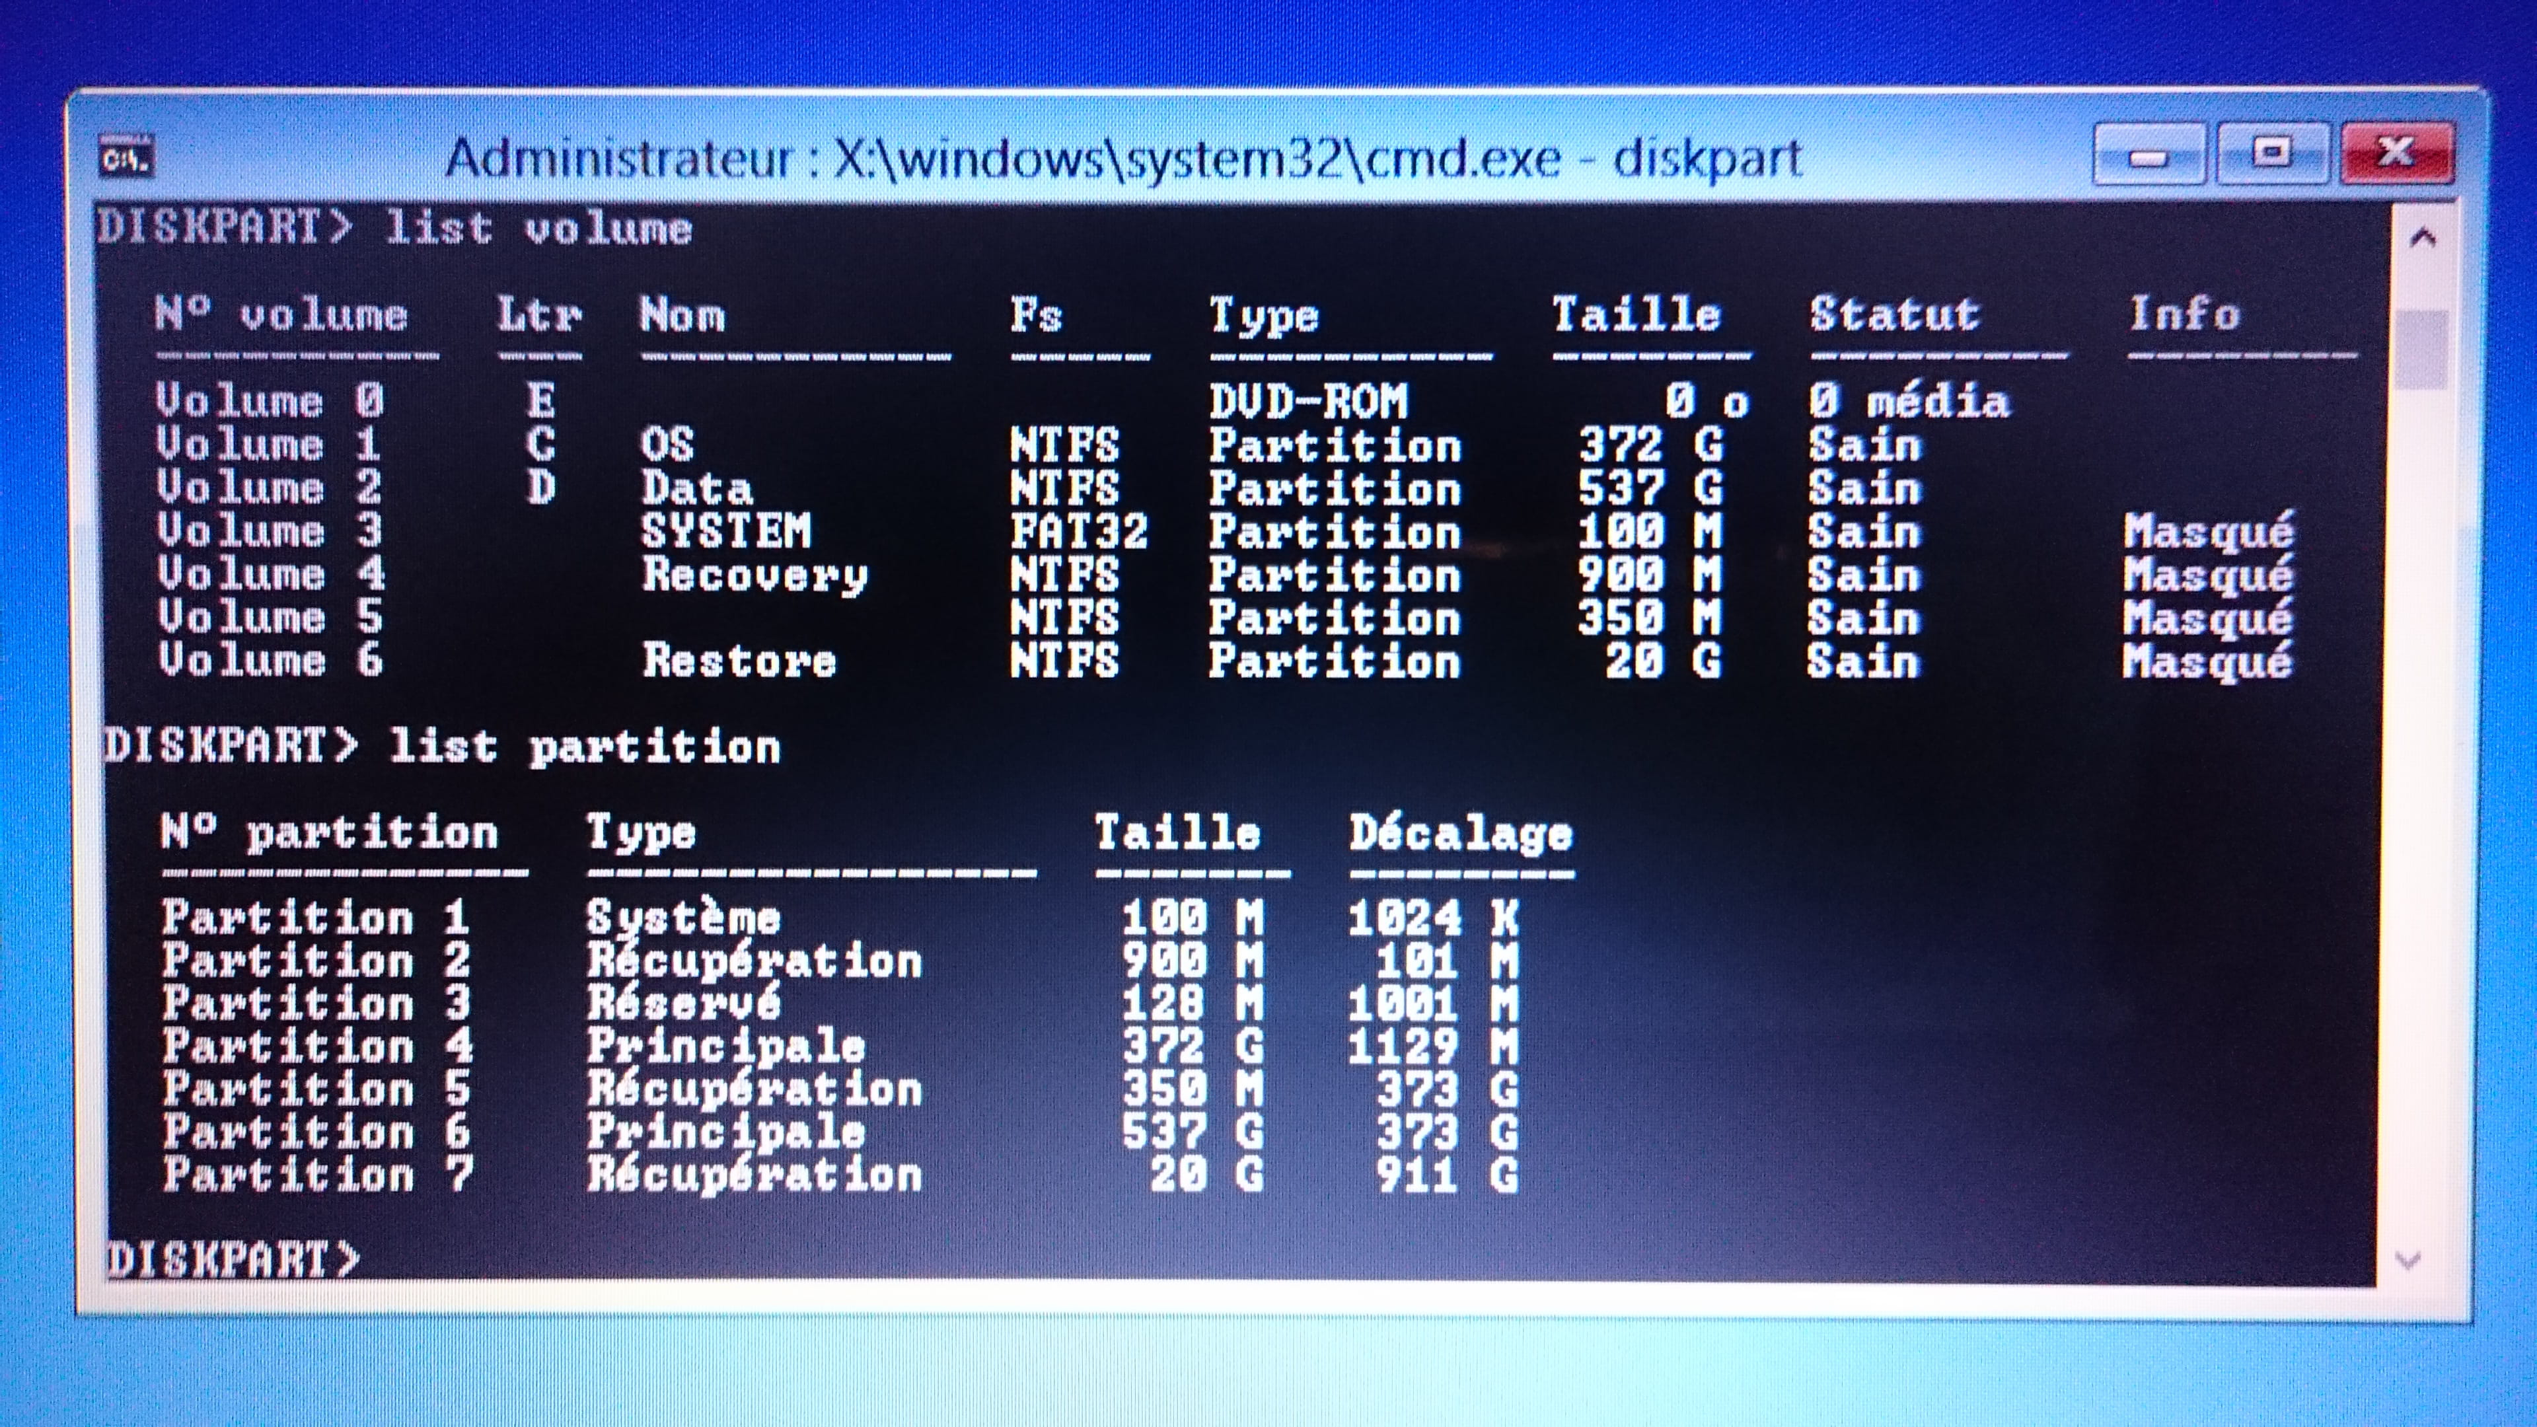
Task: Select the 'Partition 5' row label
Action: pyautogui.click(x=316, y=1088)
